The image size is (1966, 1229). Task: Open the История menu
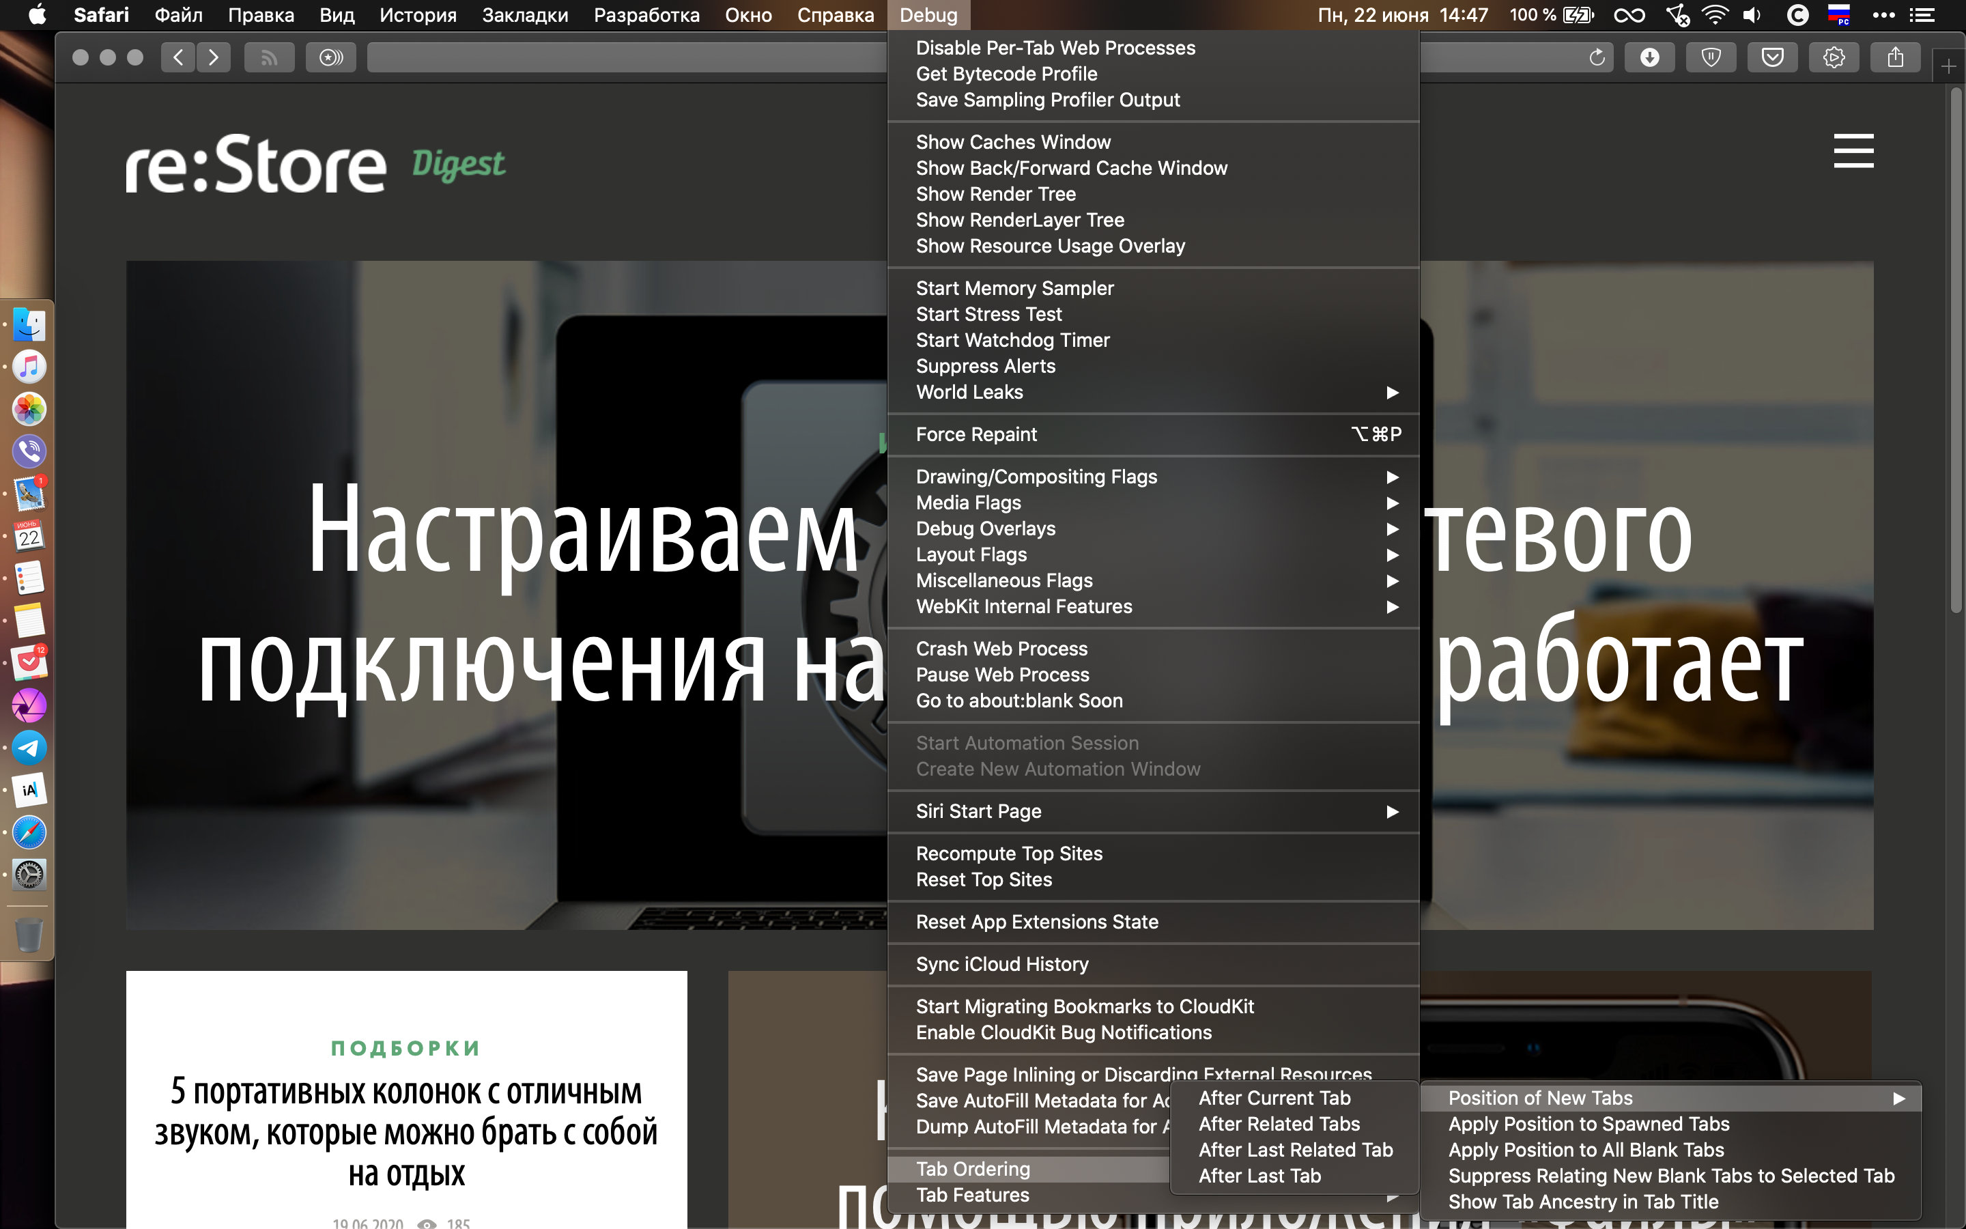tap(418, 14)
